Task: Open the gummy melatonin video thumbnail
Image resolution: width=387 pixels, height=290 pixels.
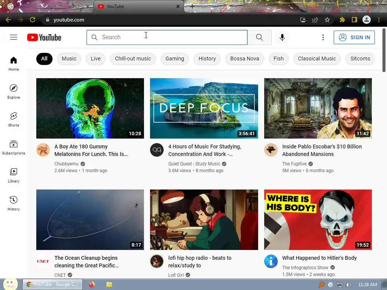Action: pyautogui.click(x=90, y=108)
